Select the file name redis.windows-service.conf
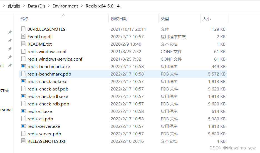 (x=55, y=59)
